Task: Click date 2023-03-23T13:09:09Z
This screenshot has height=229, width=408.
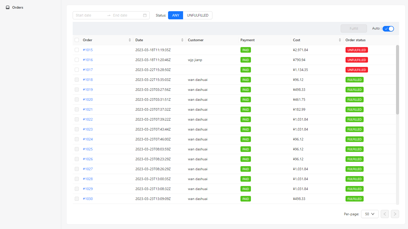Action: (x=153, y=199)
